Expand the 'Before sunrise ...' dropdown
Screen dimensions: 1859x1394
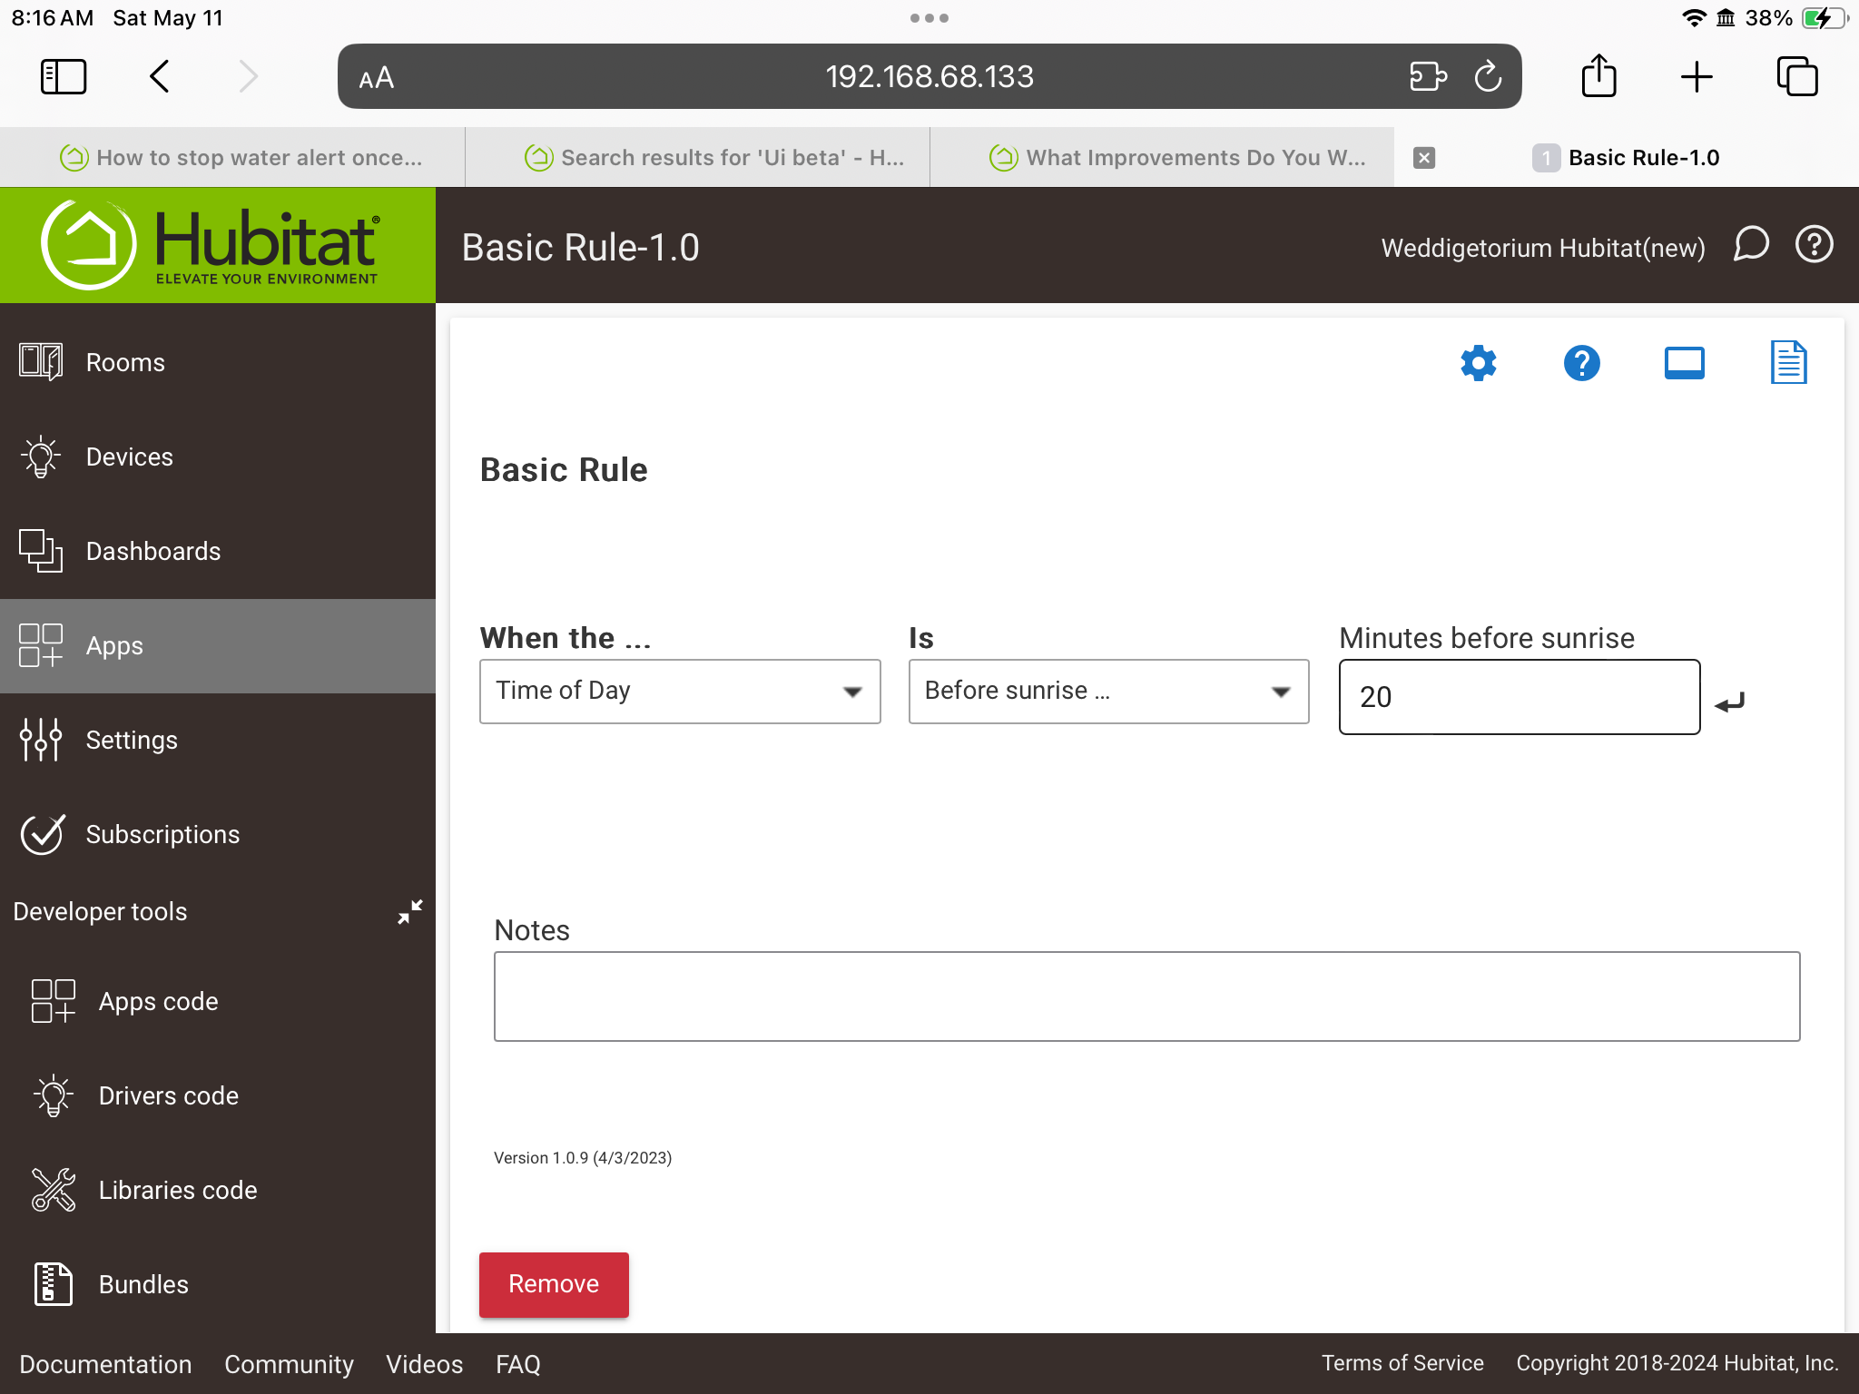[1108, 692]
